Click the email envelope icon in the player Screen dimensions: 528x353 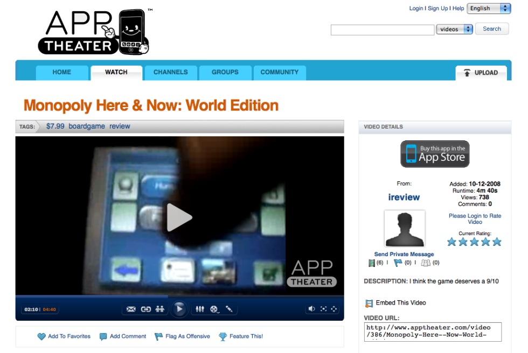pos(130,309)
